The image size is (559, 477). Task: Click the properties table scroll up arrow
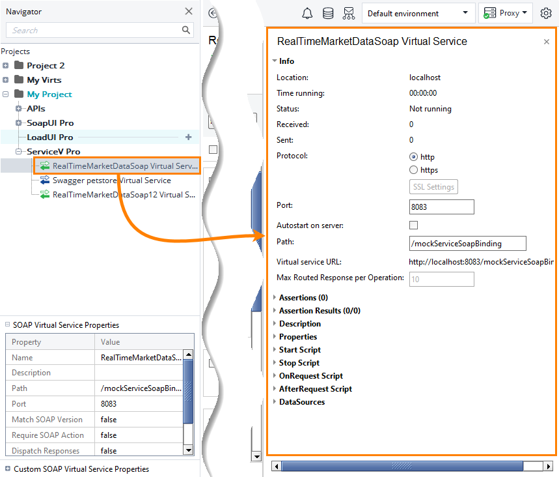pyautogui.click(x=189, y=354)
